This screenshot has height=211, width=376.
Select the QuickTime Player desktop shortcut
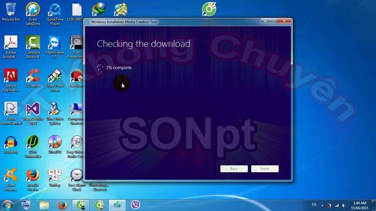click(55, 14)
